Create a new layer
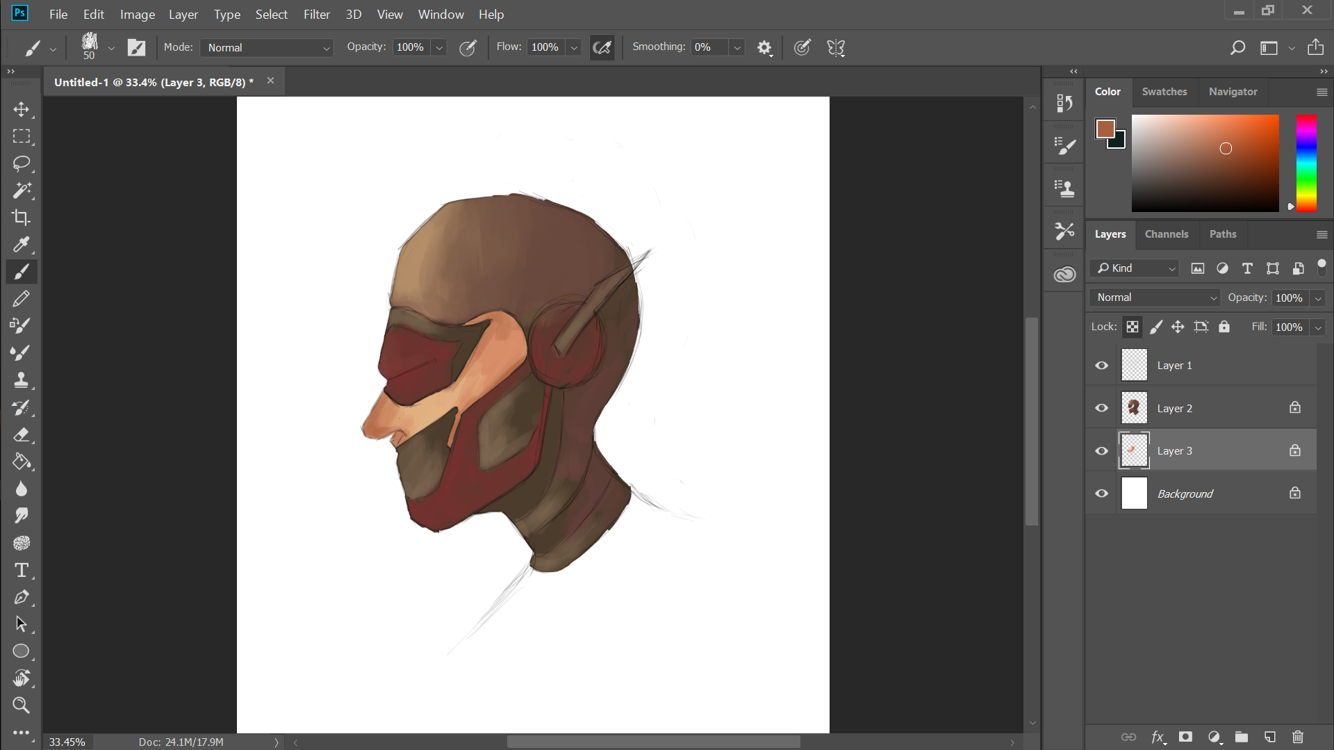Image resolution: width=1334 pixels, height=750 pixels. [1270, 737]
